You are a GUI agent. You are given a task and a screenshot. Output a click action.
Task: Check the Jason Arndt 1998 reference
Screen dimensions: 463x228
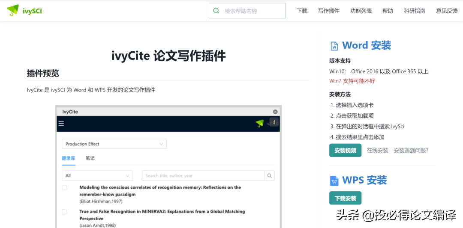point(64,212)
